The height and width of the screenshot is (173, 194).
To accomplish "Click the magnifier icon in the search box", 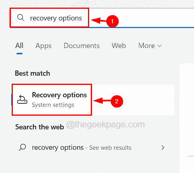I will (21, 18).
